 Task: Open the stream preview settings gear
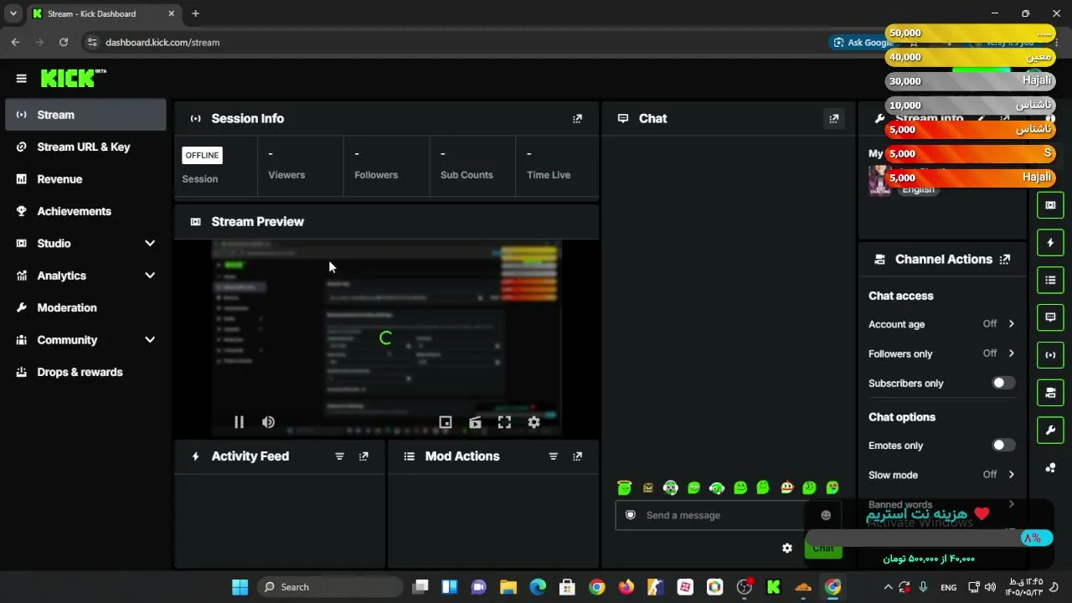(x=533, y=423)
